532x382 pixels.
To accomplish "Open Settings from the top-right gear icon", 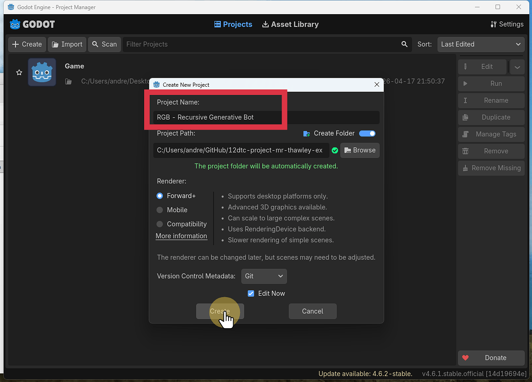I will click(x=506, y=24).
